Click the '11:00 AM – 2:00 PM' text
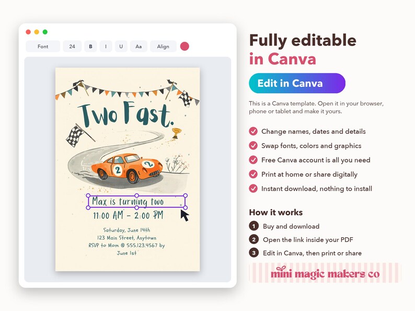This screenshot has width=415, height=311. click(x=128, y=215)
